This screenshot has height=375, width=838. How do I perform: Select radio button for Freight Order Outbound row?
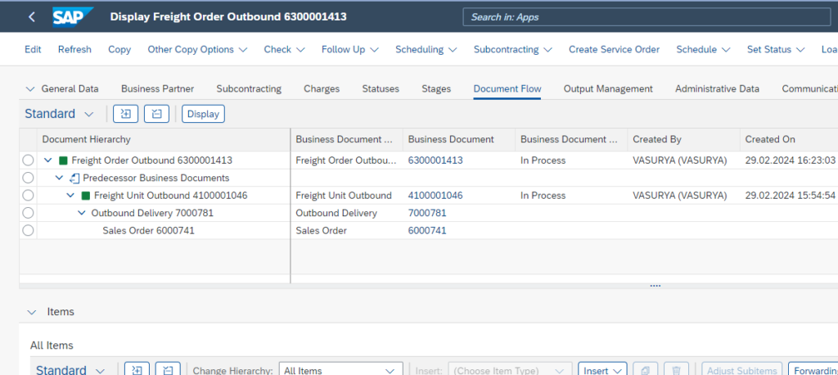[29, 160]
